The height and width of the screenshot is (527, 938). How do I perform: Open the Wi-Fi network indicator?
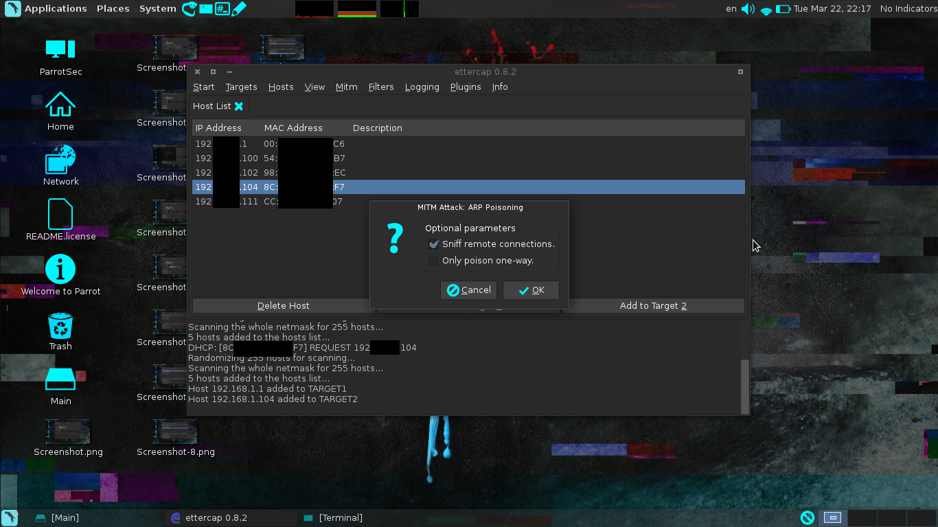766,10
